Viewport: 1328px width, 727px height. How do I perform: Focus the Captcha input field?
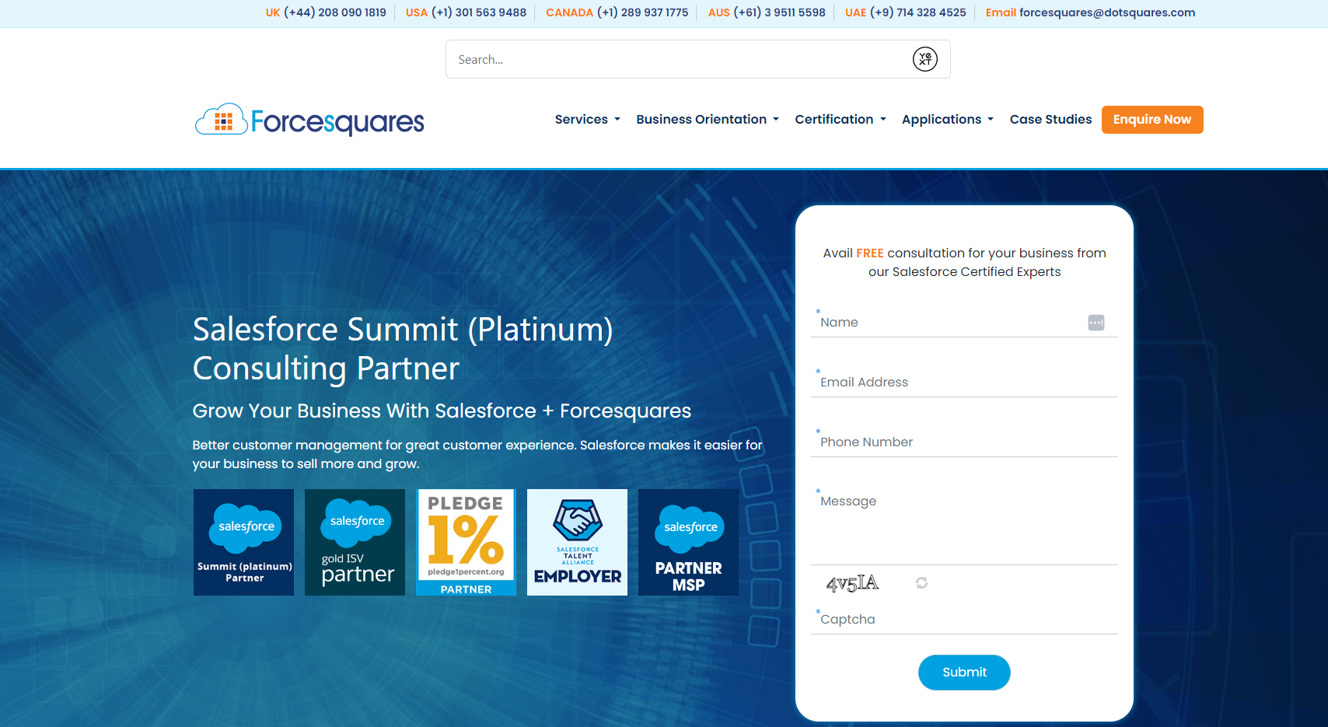(964, 620)
